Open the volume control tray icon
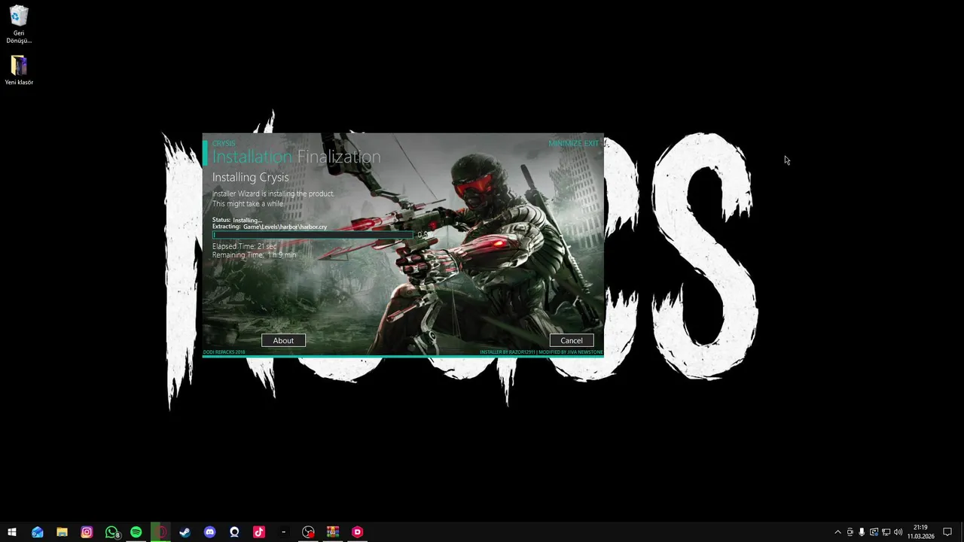Screen dimensions: 964x542 pos(898,532)
